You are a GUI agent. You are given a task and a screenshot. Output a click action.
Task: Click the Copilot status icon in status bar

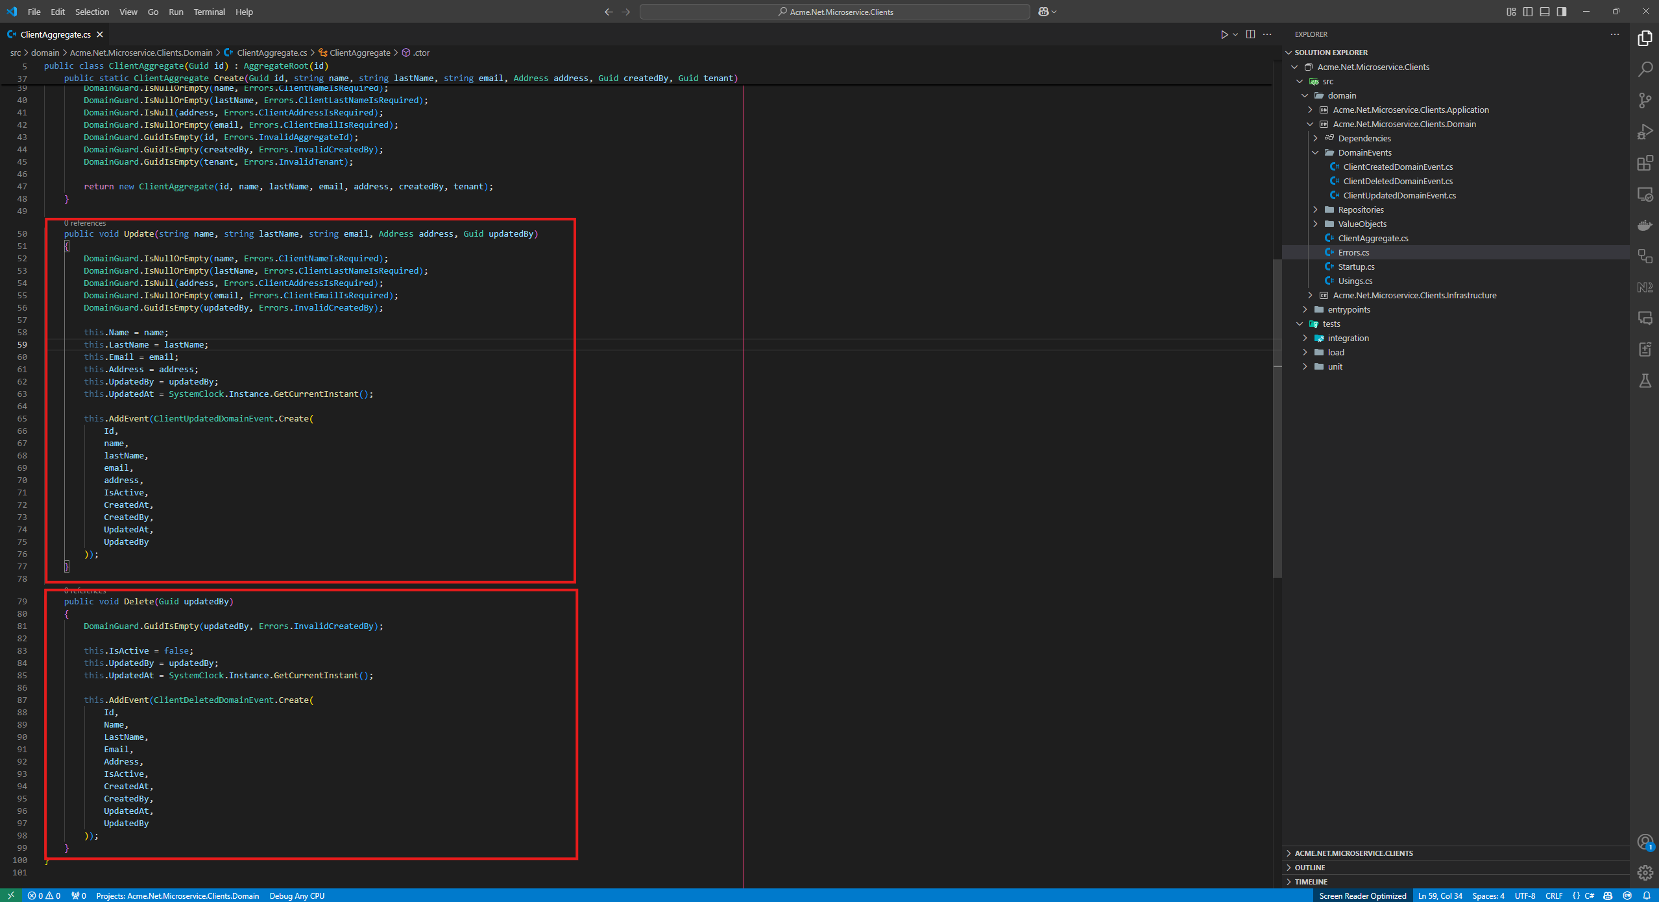pos(1608,896)
